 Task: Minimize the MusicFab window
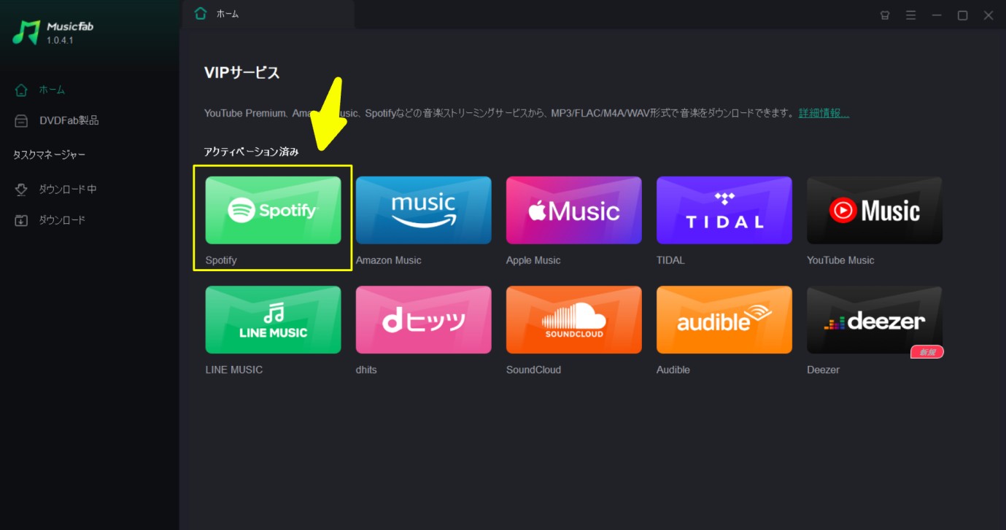tap(937, 15)
